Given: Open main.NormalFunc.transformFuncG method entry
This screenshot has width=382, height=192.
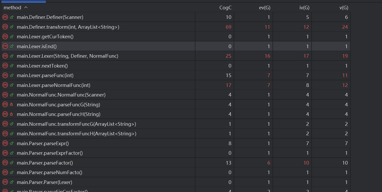Looking at the screenshot, I should pyautogui.click(x=76, y=124).
